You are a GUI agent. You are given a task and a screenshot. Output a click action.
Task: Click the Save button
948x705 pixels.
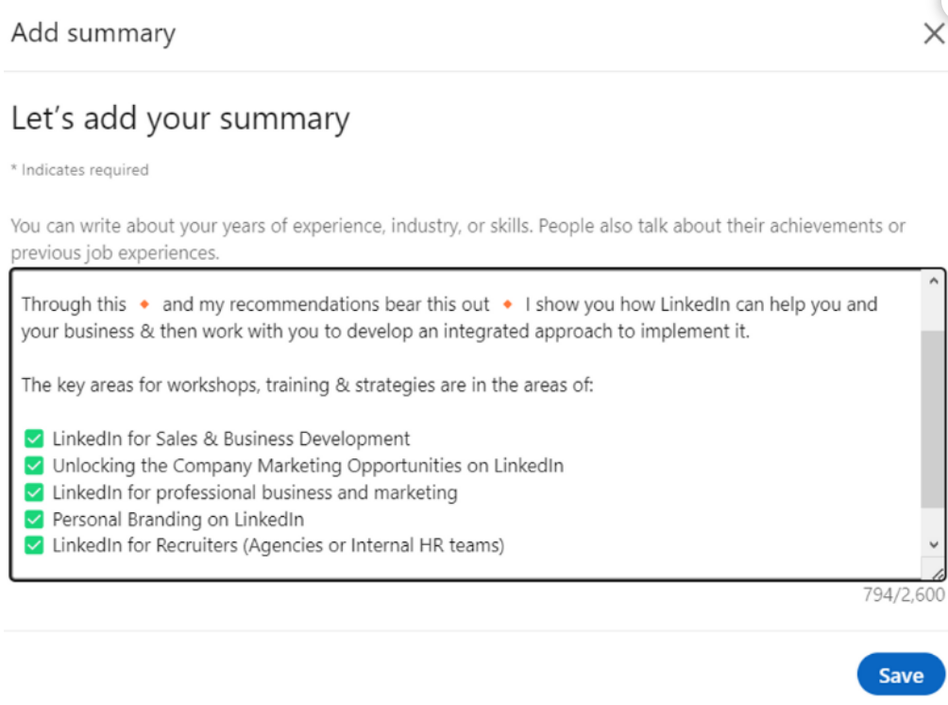900,675
